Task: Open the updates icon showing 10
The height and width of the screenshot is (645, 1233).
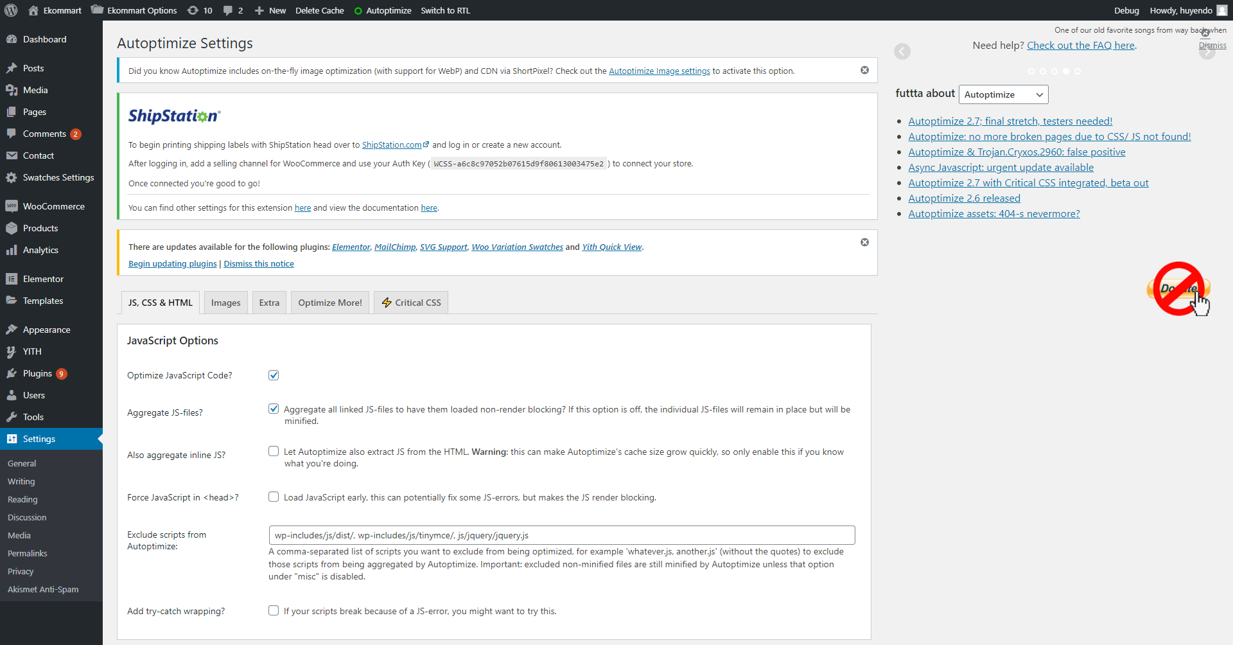Action: pyautogui.click(x=200, y=10)
